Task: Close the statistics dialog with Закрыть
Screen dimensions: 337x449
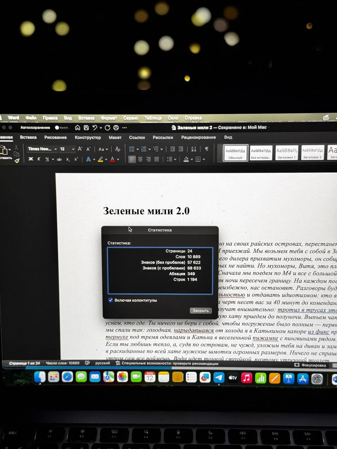Action: [201, 310]
